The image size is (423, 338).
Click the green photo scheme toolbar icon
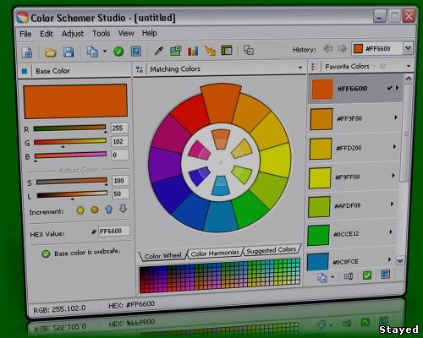(x=176, y=51)
